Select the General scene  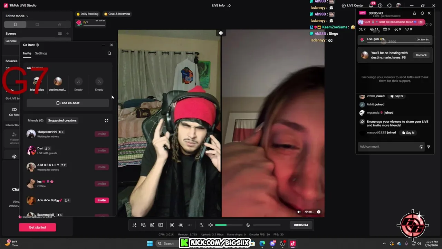37,41
